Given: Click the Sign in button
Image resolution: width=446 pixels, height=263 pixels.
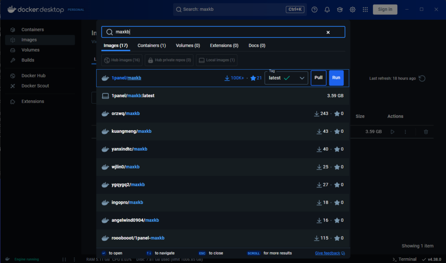Looking at the screenshot, I should (385, 10).
